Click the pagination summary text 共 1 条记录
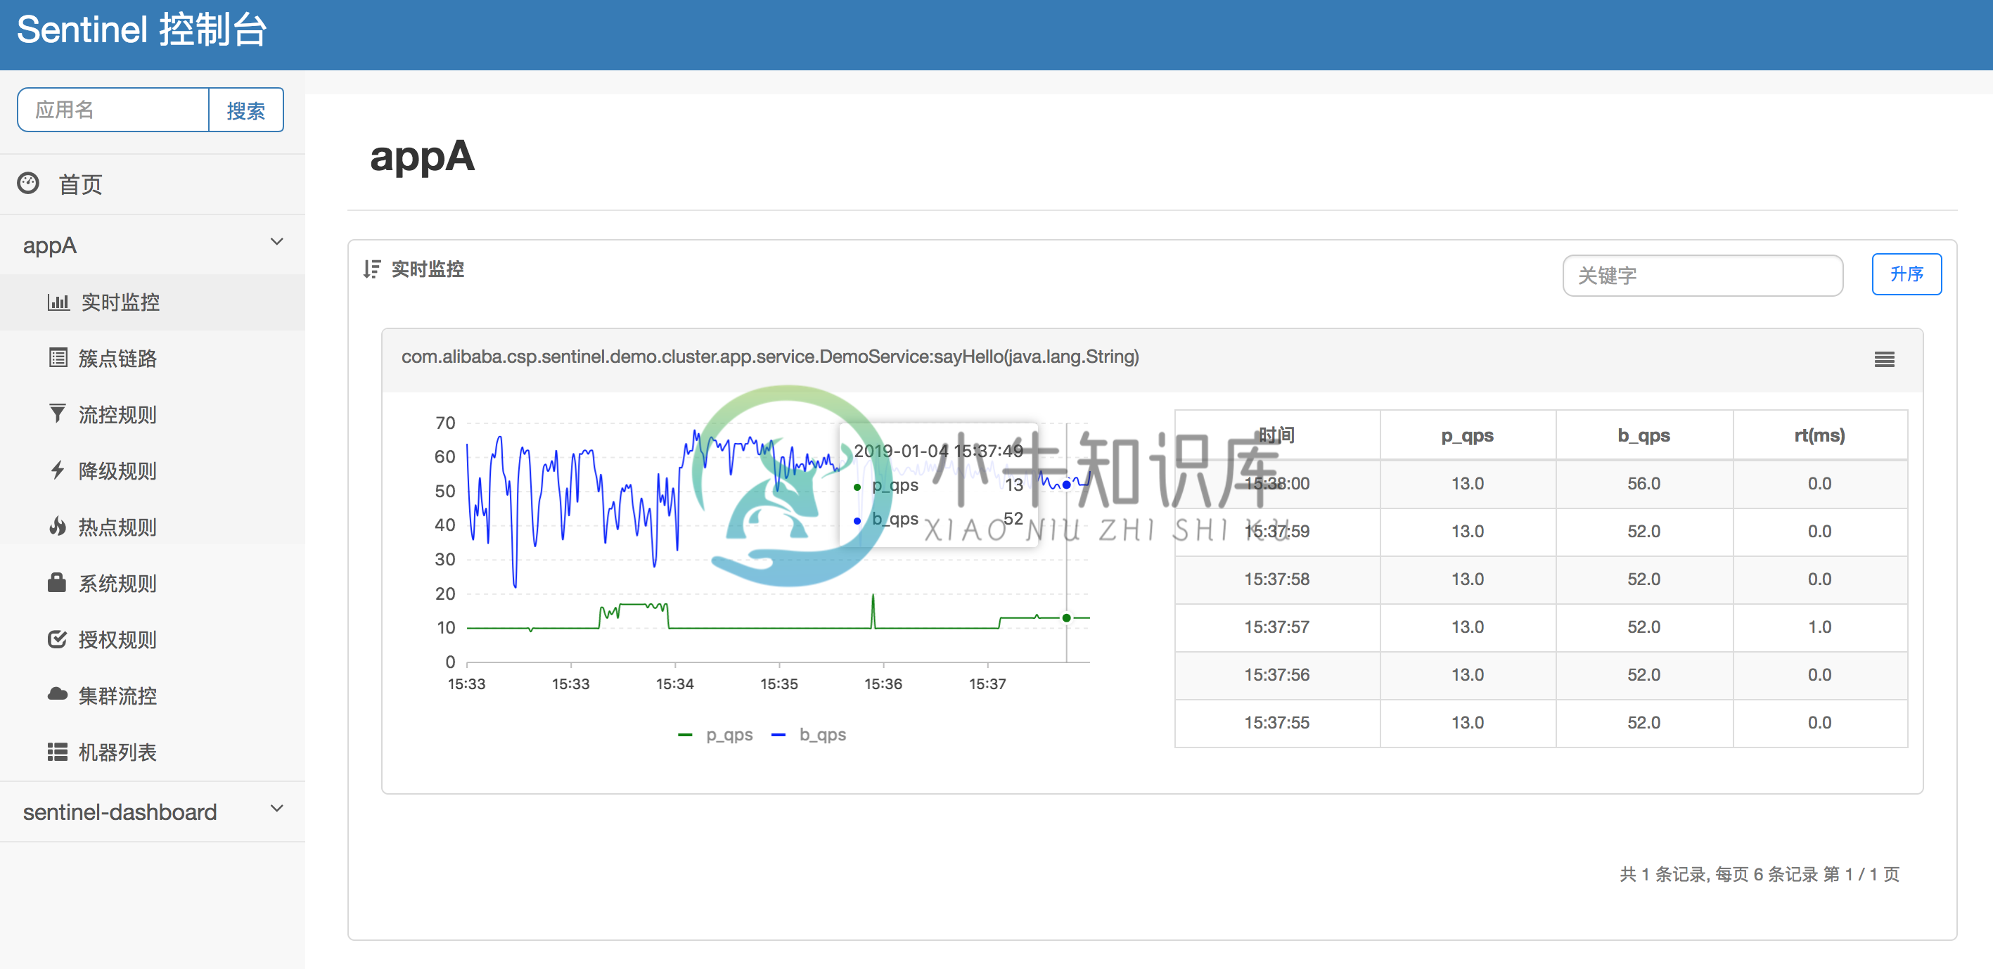This screenshot has height=969, width=1993. (x=1760, y=874)
